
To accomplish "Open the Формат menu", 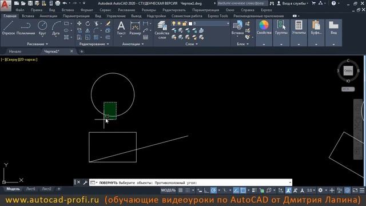I will [86, 10].
